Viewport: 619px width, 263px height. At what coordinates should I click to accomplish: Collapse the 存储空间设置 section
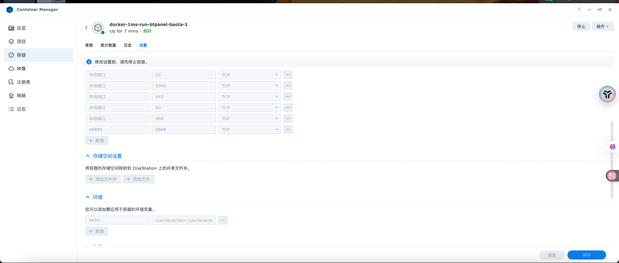(x=88, y=156)
